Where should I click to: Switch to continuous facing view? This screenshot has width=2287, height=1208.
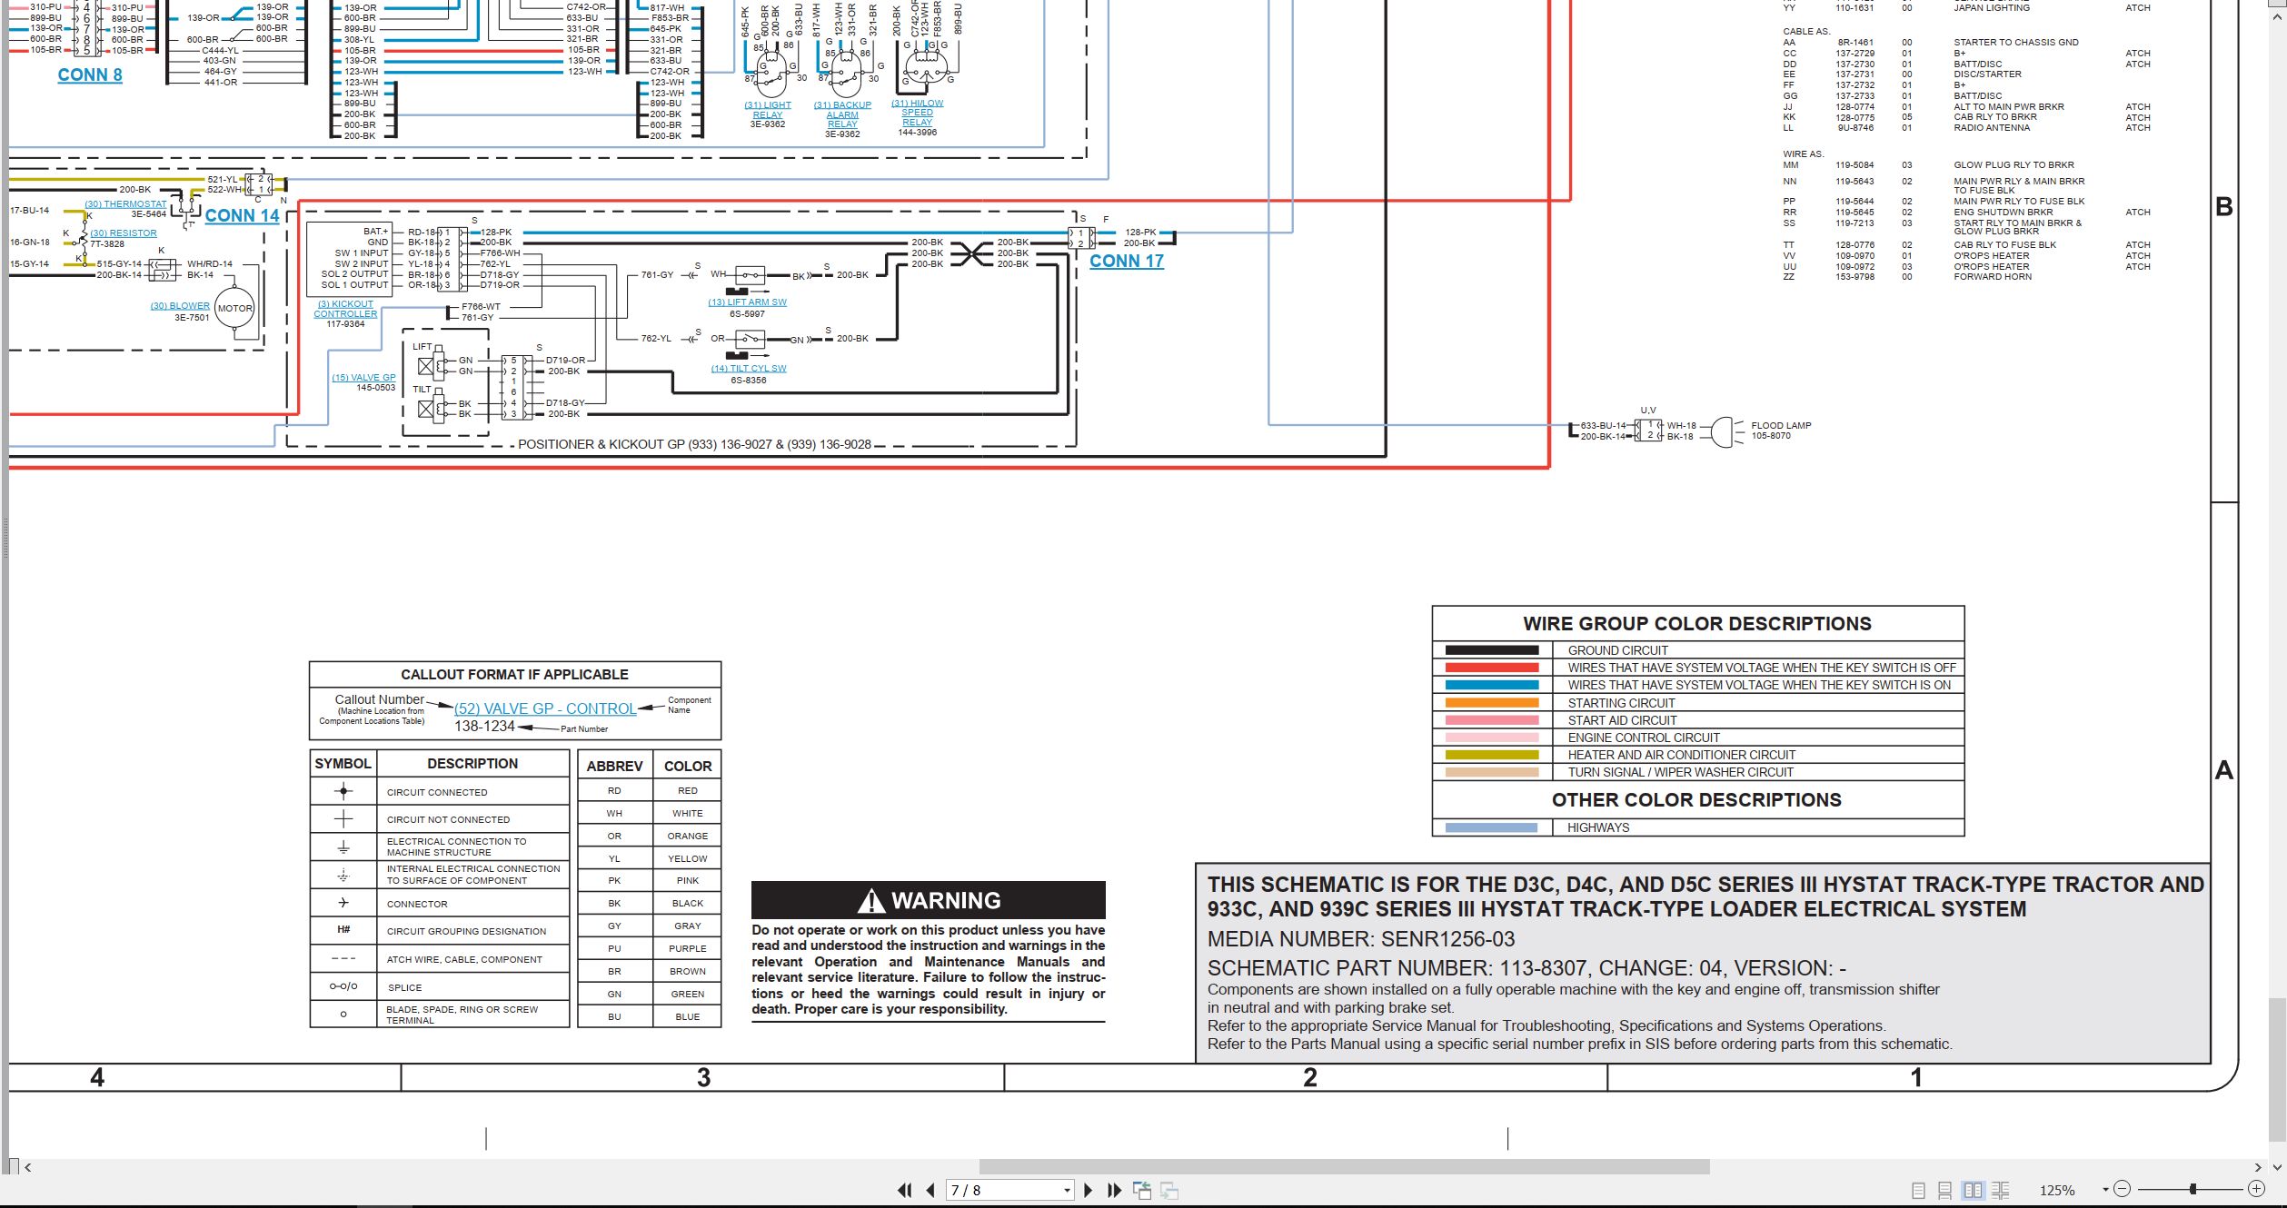click(2000, 1190)
